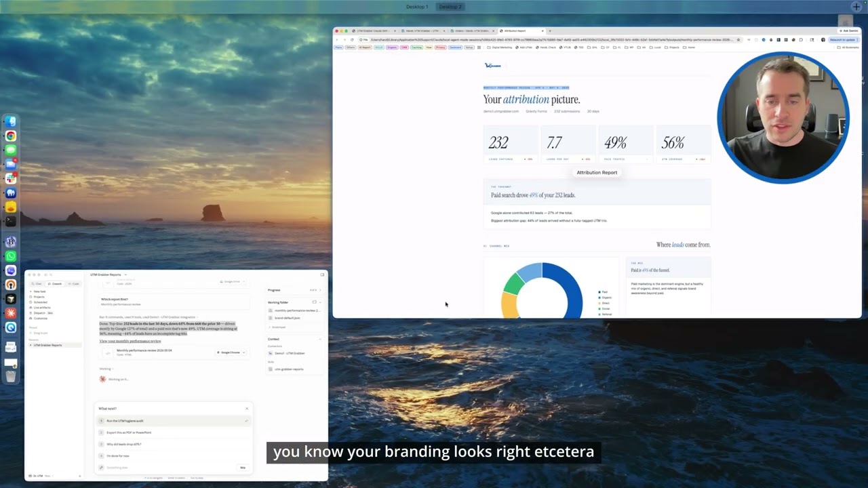Open utm-grabber-reports skill item

286,369
